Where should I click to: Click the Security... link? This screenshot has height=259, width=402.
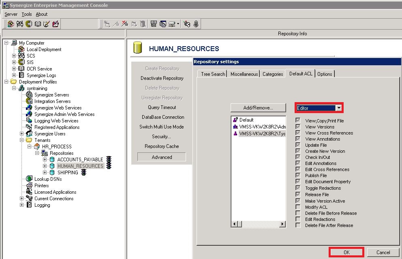[161, 137]
